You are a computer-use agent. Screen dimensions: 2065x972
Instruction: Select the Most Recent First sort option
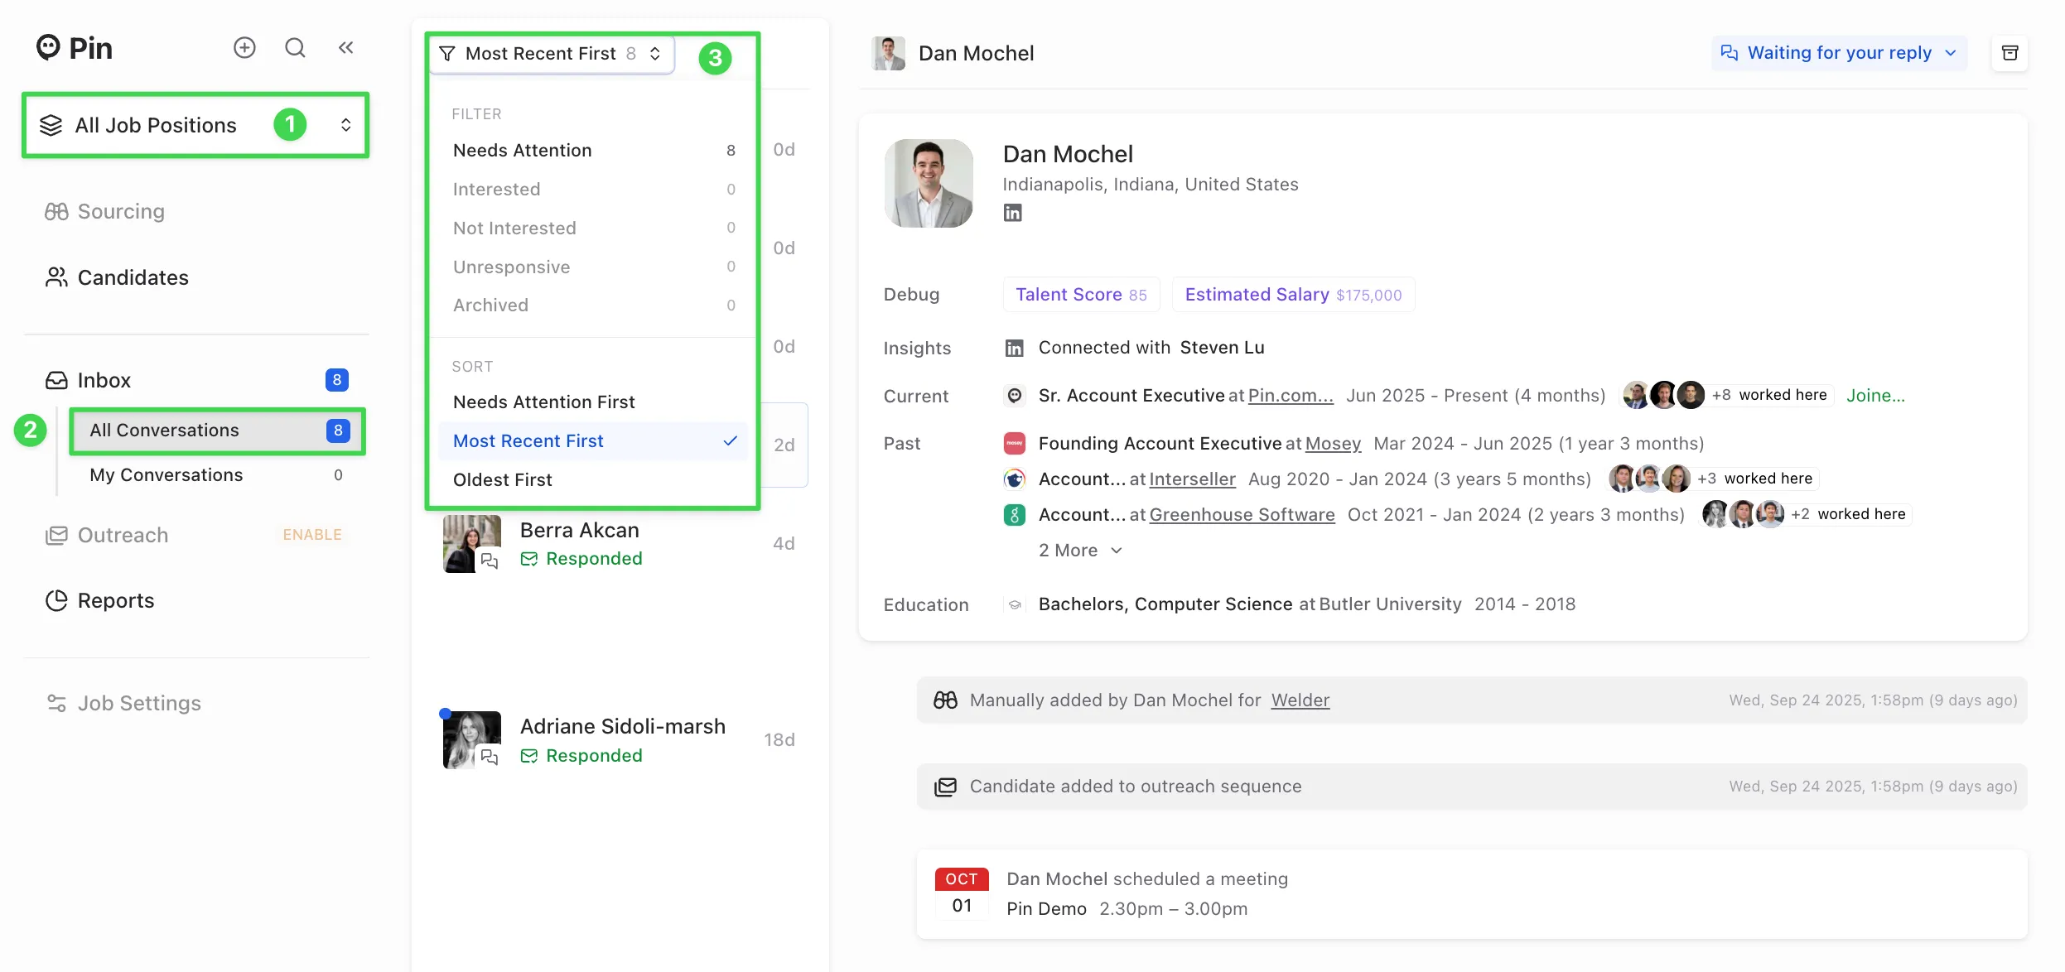click(x=593, y=441)
